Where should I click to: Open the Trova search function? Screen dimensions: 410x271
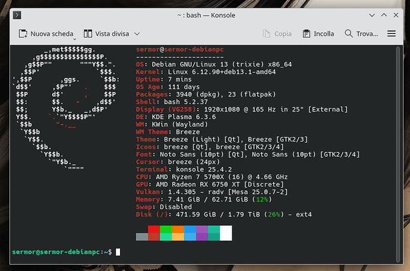361,34
